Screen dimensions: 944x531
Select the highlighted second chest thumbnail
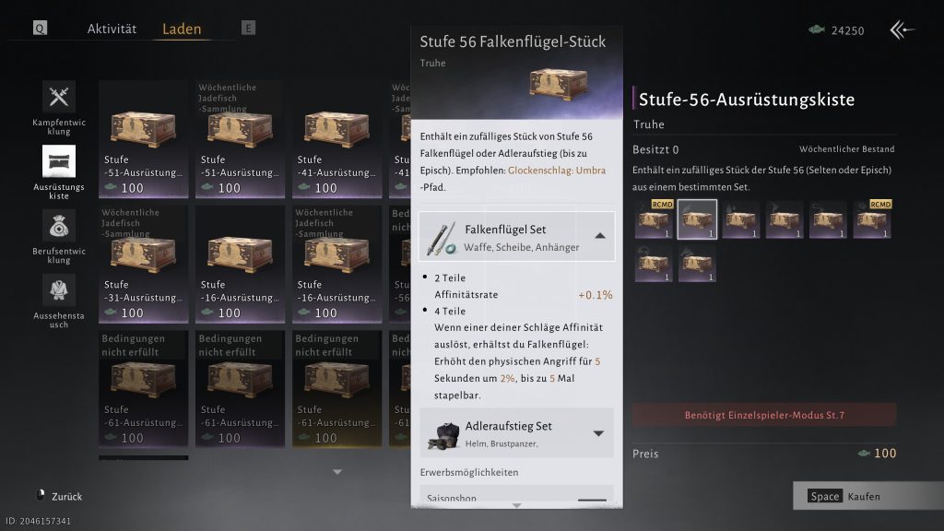pos(697,219)
